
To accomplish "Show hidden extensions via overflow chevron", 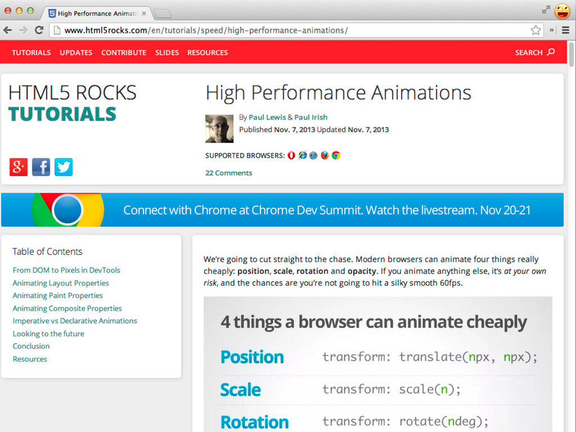I will point(552,30).
